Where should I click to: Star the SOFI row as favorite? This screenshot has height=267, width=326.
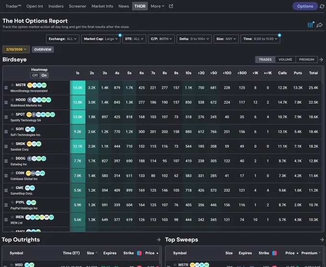pos(12,129)
